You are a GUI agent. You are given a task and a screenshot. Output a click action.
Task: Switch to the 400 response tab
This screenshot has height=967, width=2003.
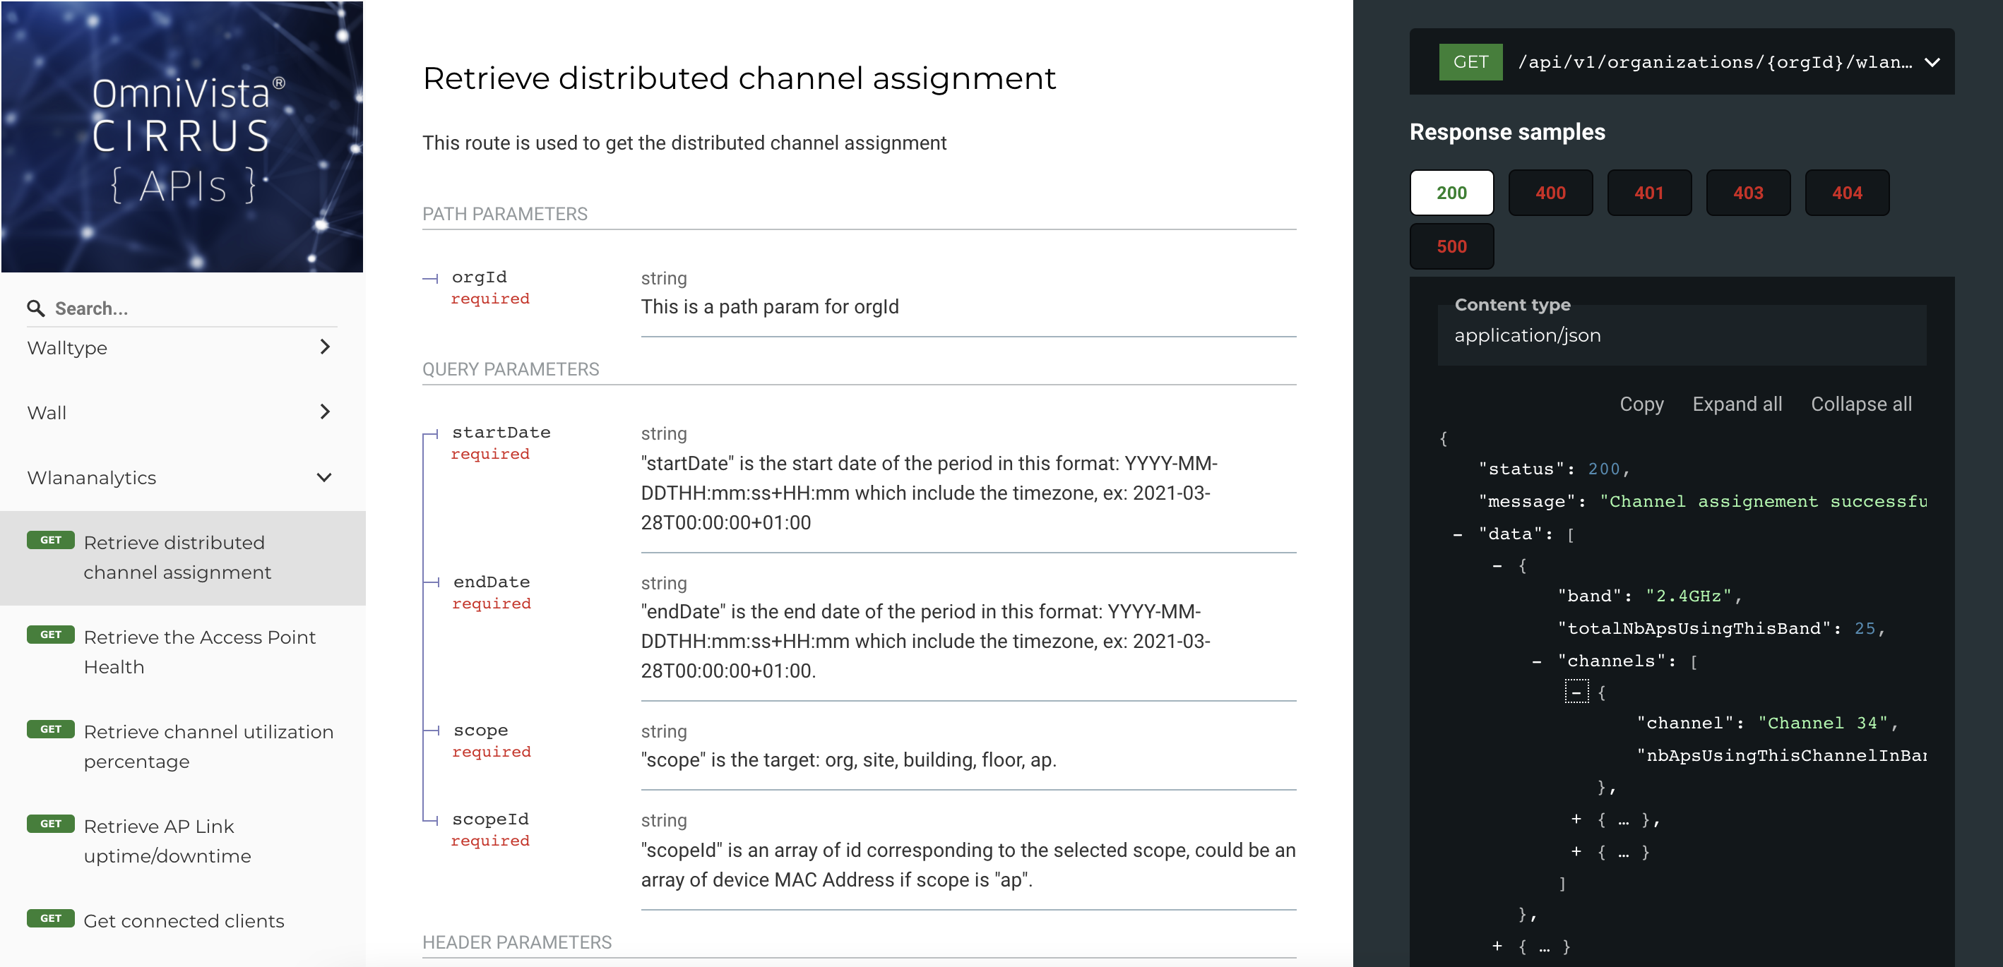click(x=1550, y=193)
